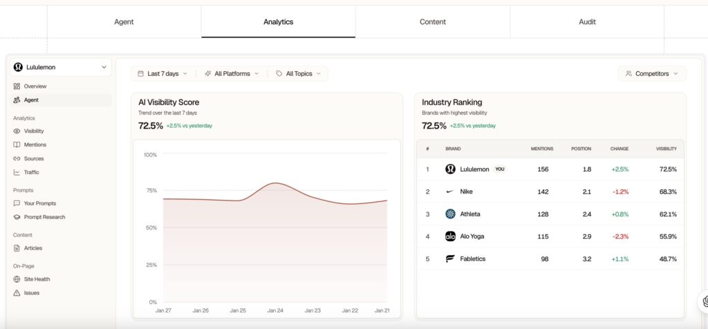Click the Jan 24 chart axis label
Image resolution: width=708 pixels, height=329 pixels.
(275, 310)
